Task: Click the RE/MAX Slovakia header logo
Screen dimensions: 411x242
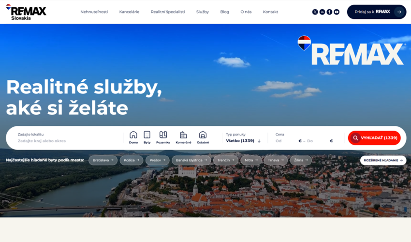Action: [x=26, y=12]
